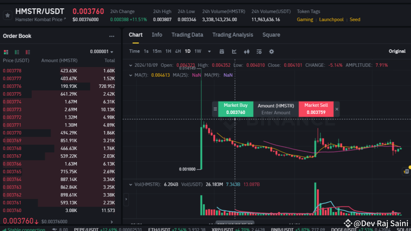
Task: Collapse the Vol(HMSTR) indicator chevron
Action: pyautogui.click(x=131, y=184)
